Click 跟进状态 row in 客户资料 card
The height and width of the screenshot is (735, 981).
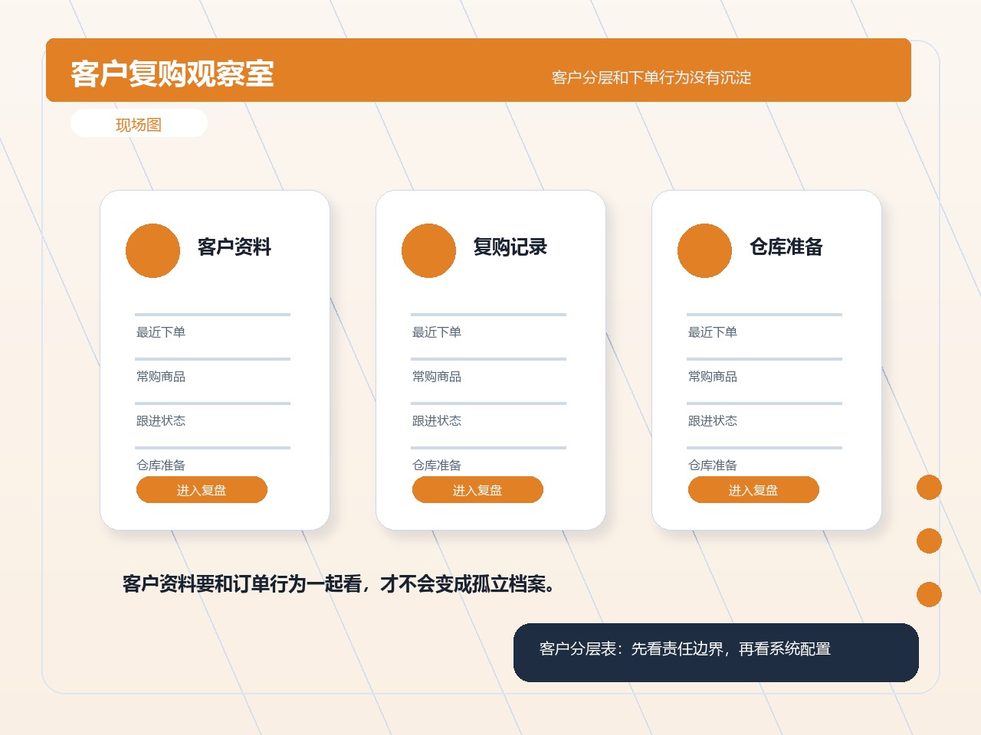[212, 420]
